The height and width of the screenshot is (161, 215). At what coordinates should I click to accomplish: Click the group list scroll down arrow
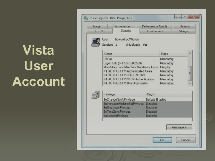click(190, 83)
